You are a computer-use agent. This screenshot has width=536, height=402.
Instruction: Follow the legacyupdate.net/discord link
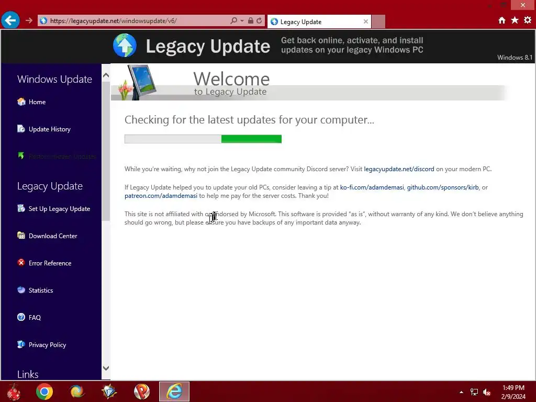coord(399,169)
